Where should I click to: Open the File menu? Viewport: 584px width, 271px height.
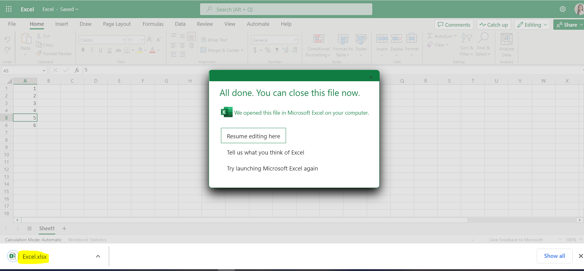12,24
